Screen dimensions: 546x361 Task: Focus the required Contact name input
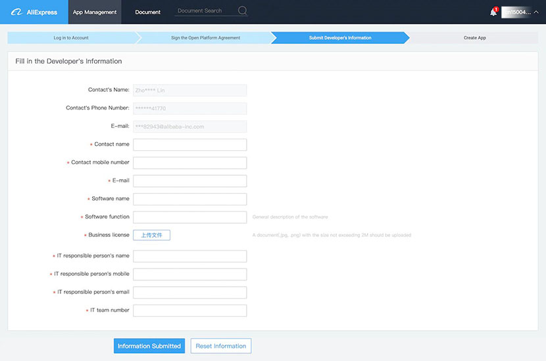coord(189,145)
